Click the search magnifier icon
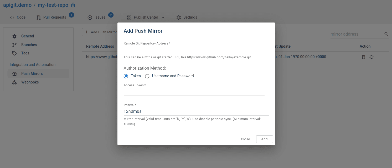The image size is (392, 168). click(x=386, y=34)
